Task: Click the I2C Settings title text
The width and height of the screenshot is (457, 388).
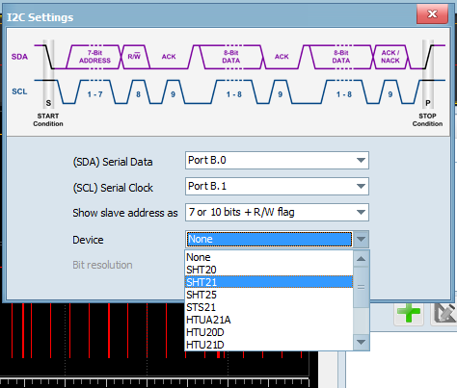Action: click(40, 17)
